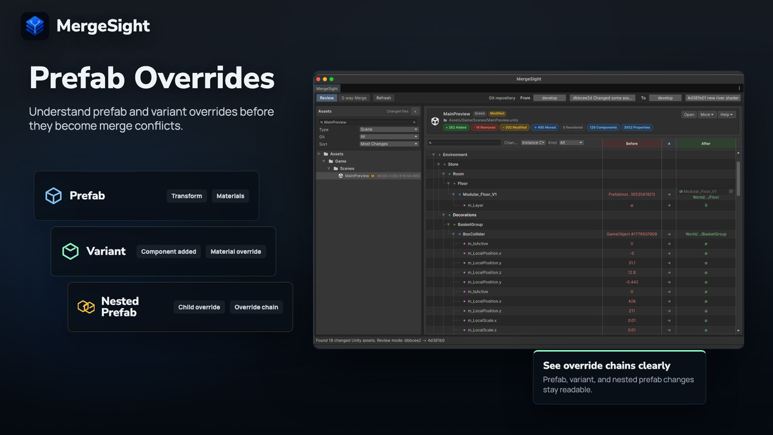Open the More dropdown menu

[707, 115]
